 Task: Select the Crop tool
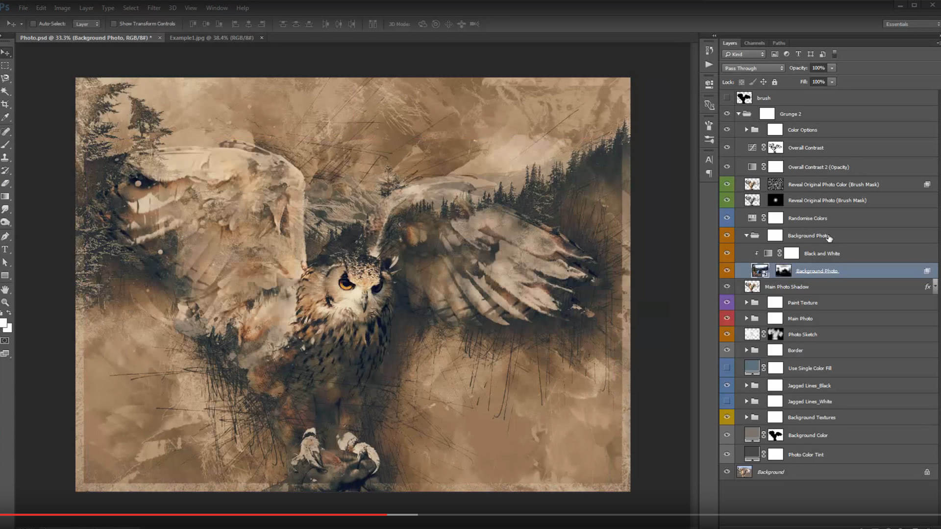pos(5,104)
